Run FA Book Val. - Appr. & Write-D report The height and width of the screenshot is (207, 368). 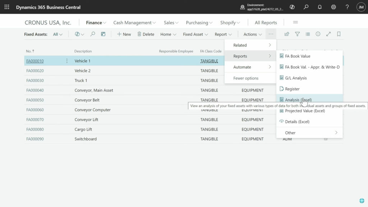click(309, 67)
